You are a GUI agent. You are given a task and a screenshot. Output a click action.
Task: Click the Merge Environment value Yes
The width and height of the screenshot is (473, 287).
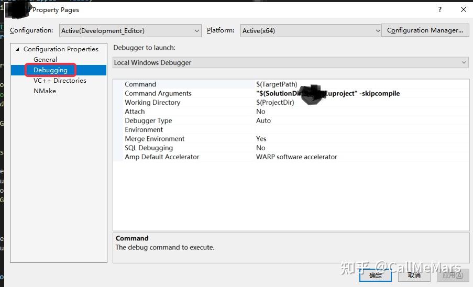[x=261, y=138]
